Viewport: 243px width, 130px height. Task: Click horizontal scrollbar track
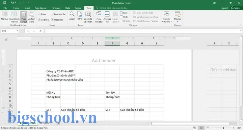click(190, 123)
